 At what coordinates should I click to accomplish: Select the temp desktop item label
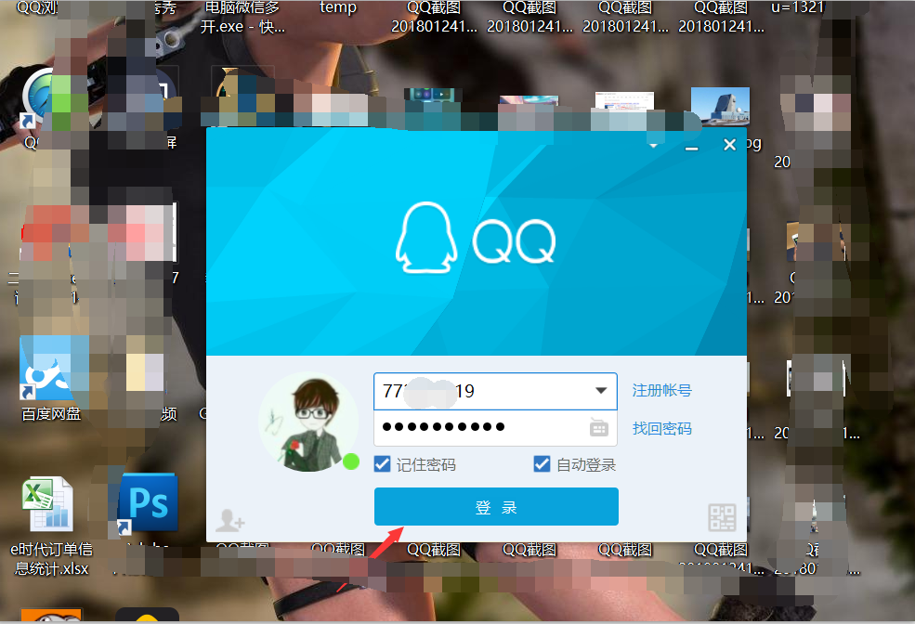pyautogui.click(x=338, y=7)
